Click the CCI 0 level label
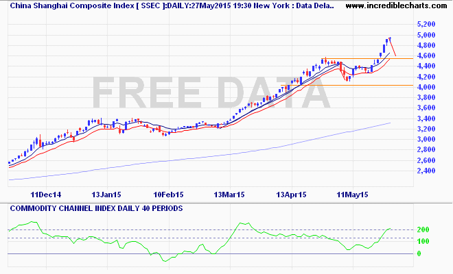 click(x=418, y=253)
